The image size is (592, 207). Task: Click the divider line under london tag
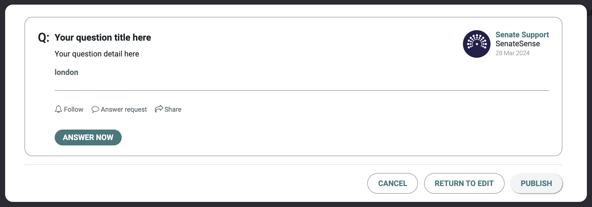click(x=302, y=90)
